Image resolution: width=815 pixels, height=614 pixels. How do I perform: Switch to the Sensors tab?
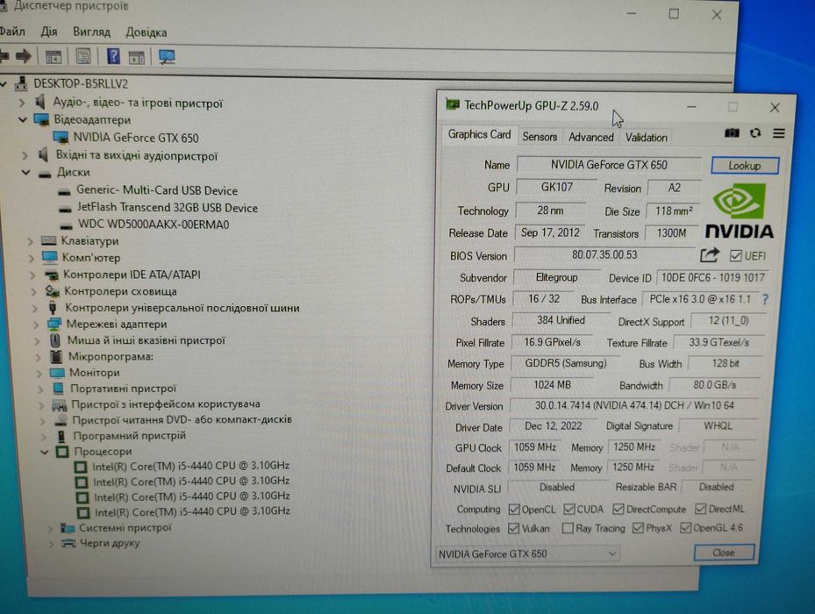540,137
